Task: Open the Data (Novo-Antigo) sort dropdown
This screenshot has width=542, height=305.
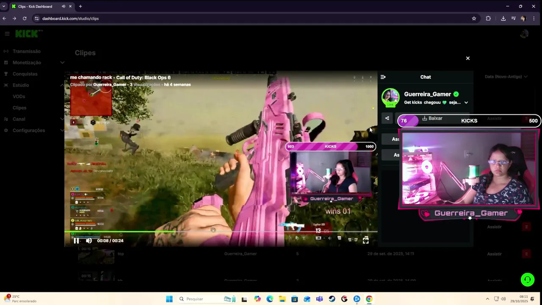Action: point(506,77)
